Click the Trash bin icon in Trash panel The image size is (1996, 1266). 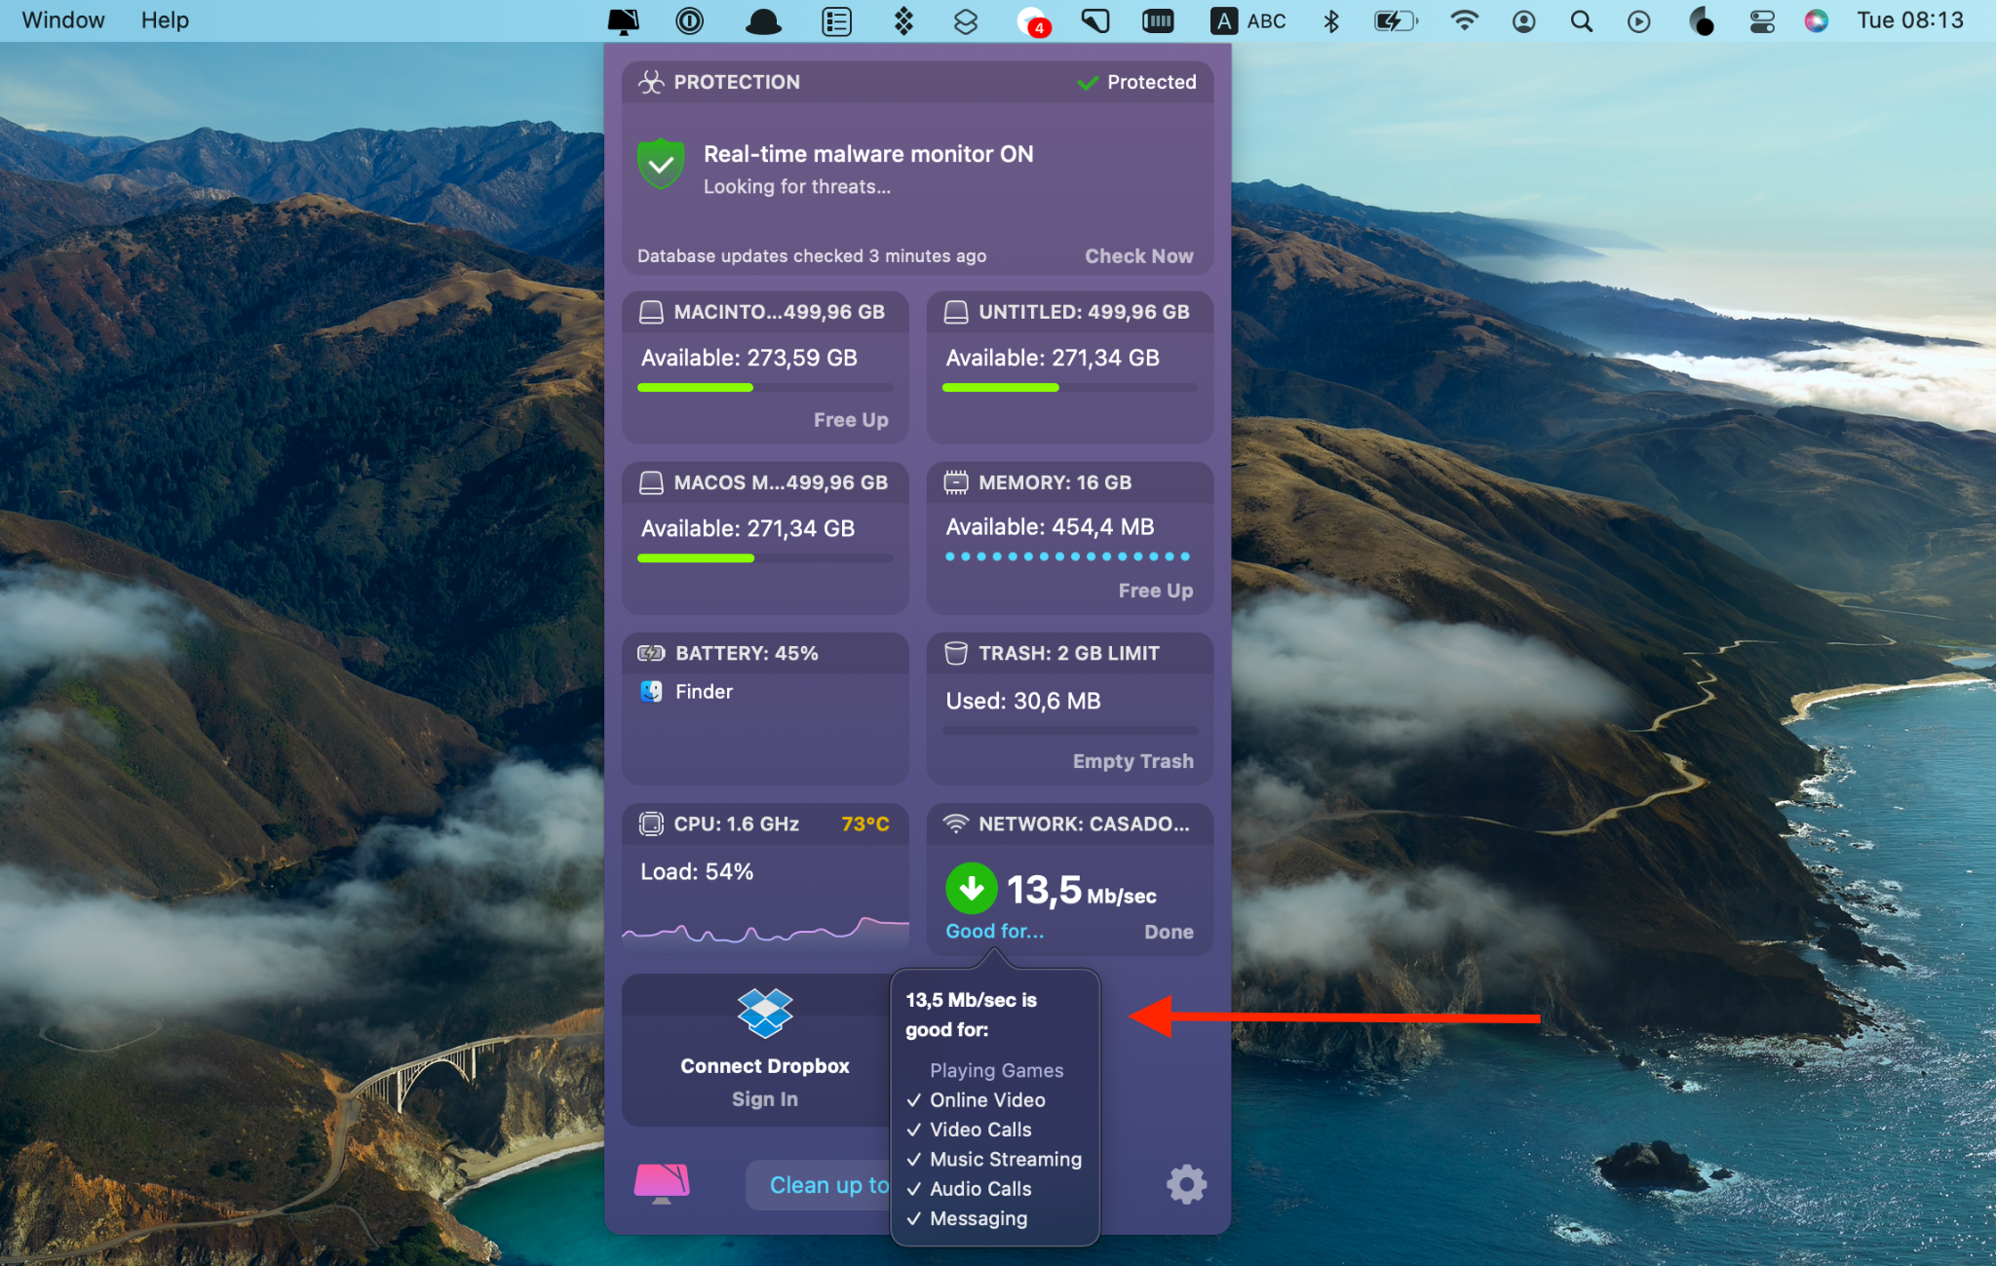click(x=956, y=653)
